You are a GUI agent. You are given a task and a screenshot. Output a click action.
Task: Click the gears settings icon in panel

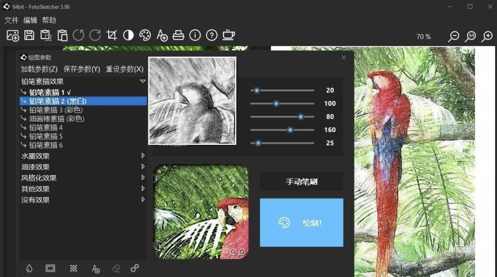tap(135, 268)
